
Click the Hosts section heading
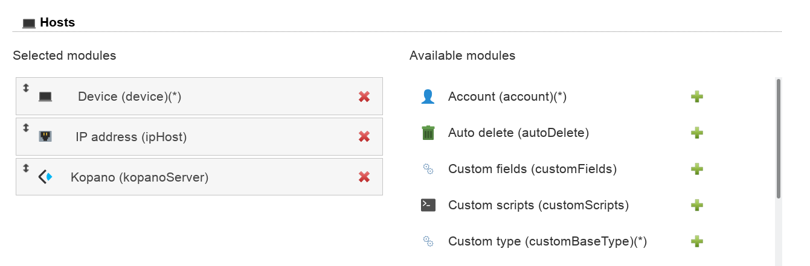(x=57, y=23)
